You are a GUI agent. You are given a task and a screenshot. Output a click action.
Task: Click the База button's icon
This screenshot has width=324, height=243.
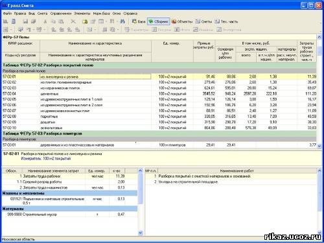tap(134, 21)
